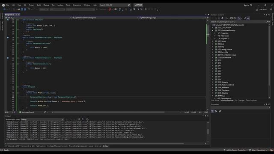Click the Categorized icon in Properties panel
The height and width of the screenshot is (154, 274).
coord(212,111)
